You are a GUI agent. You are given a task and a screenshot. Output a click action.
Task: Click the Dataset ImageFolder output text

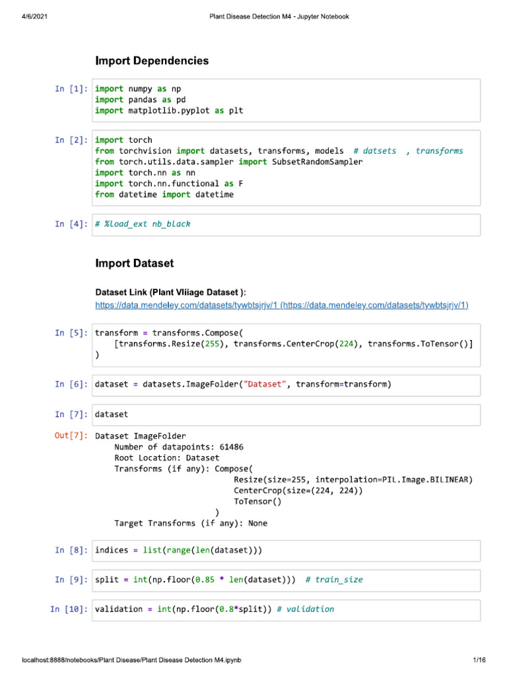click(x=141, y=436)
